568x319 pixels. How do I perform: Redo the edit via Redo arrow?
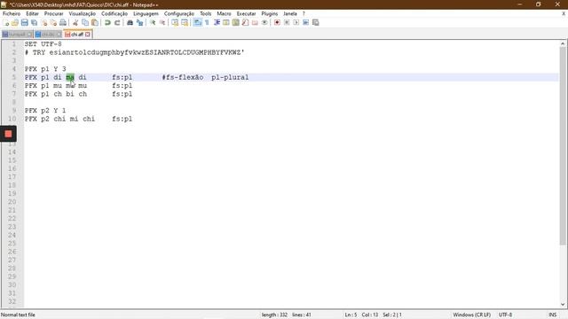coord(117,22)
